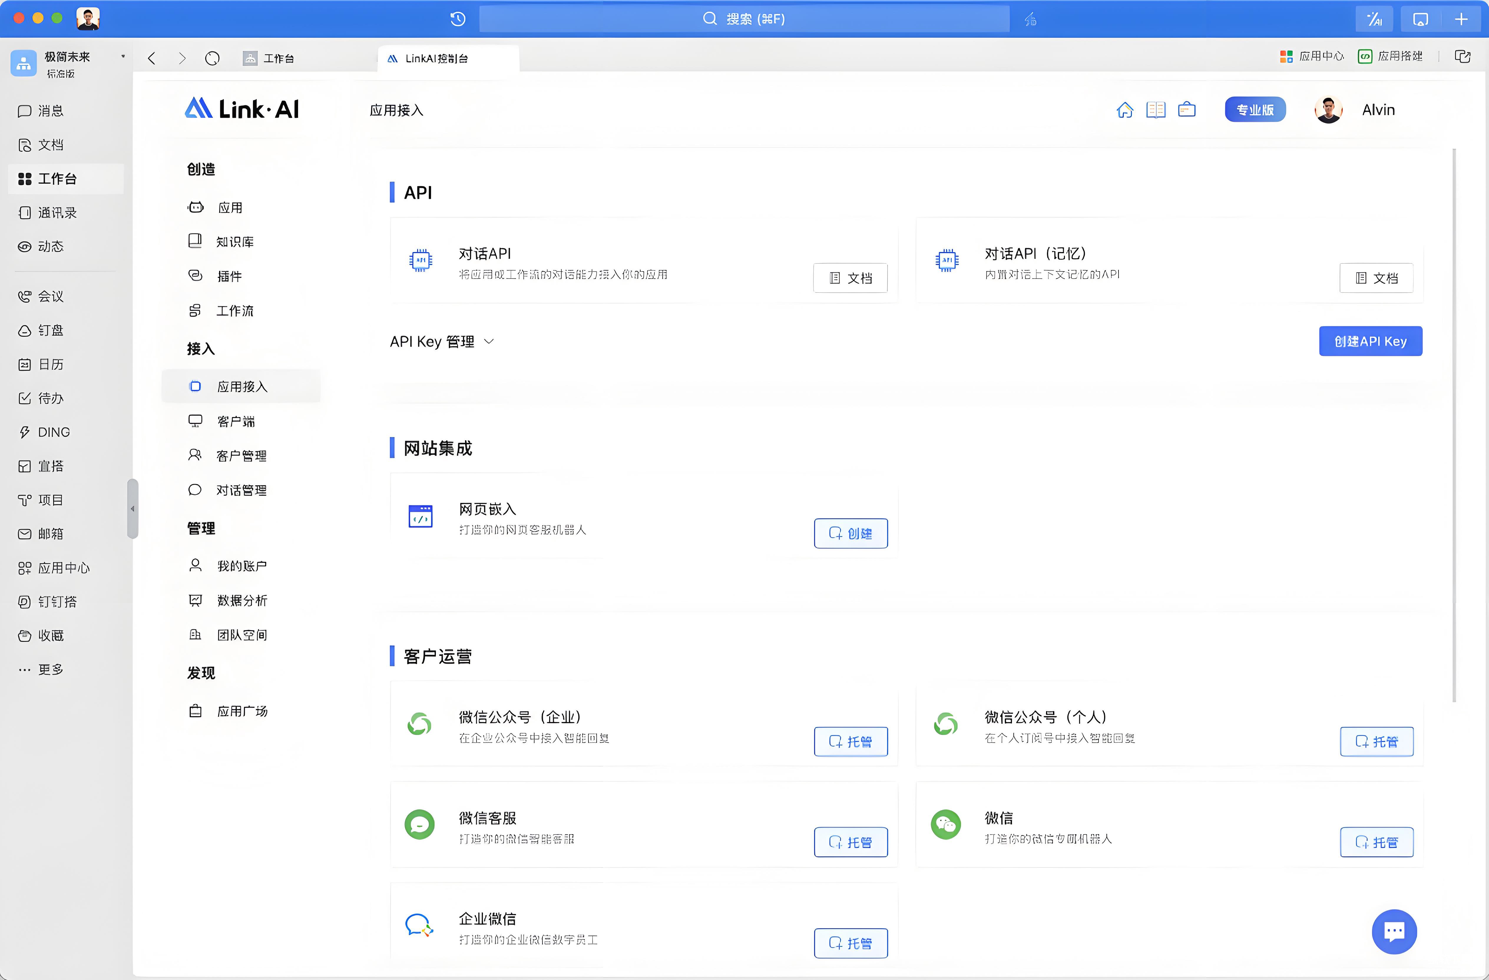The image size is (1489, 980).
Task: Open 钉盘 in the DingTalk sidebar
Action: coord(41,330)
